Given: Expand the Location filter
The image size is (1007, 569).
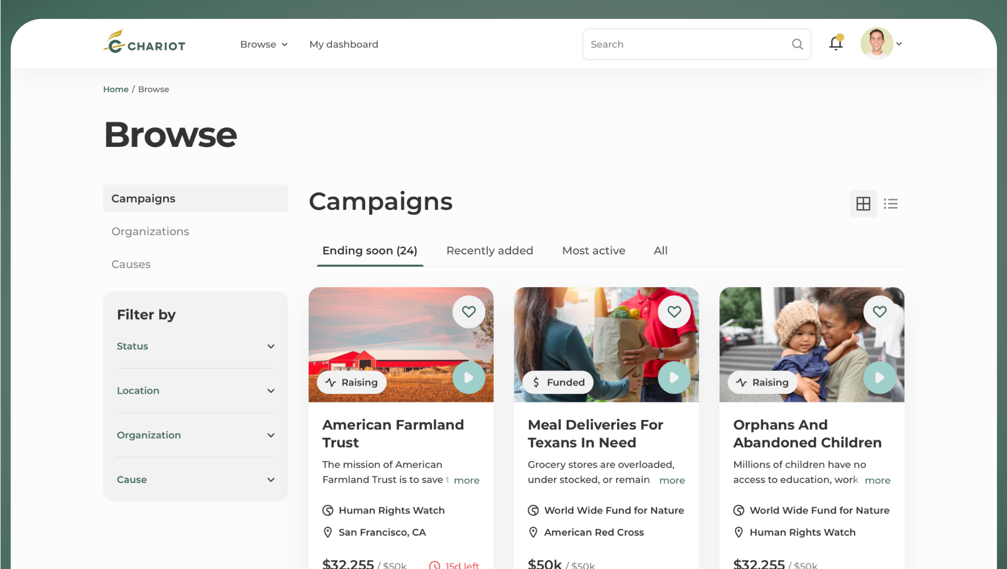Looking at the screenshot, I should (x=195, y=391).
